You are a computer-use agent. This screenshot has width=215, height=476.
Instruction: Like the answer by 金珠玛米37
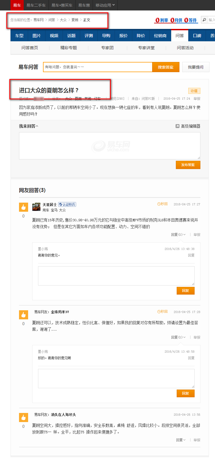23,315
